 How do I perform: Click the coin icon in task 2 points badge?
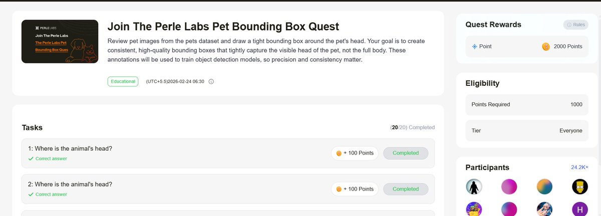(339, 189)
